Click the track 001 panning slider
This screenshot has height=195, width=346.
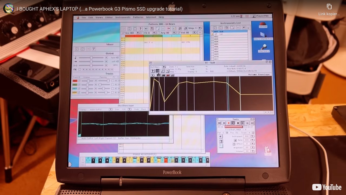pos(104,81)
